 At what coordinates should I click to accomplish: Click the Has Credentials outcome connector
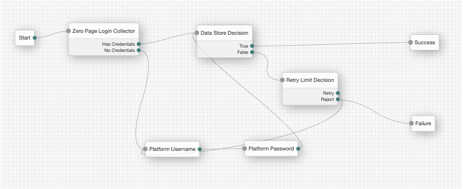(x=139, y=44)
